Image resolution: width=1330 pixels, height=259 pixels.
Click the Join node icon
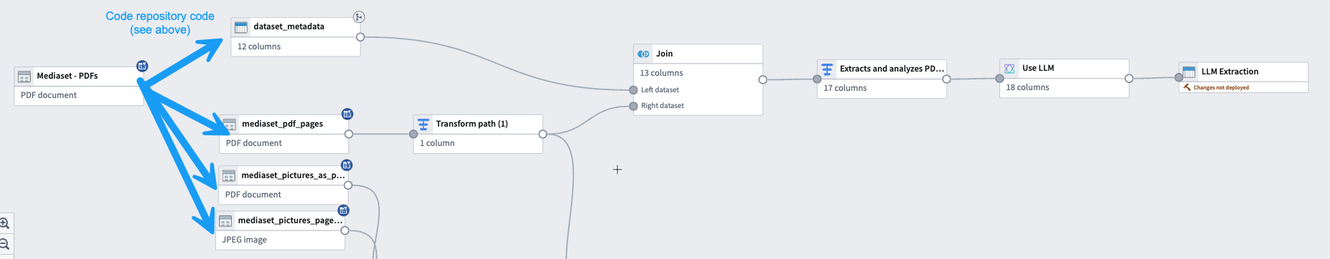[x=644, y=54]
